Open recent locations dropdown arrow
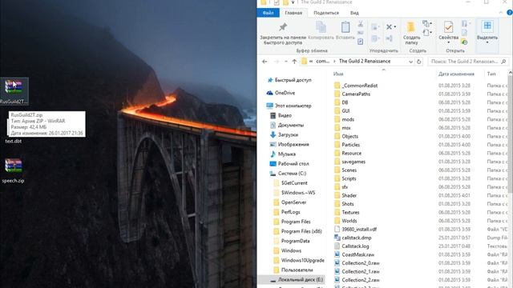 click(x=286, y=62)
